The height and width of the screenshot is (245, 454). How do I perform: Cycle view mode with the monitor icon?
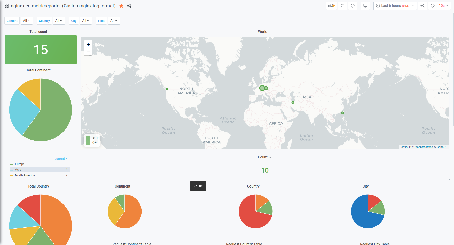click(x=365, y=6)
